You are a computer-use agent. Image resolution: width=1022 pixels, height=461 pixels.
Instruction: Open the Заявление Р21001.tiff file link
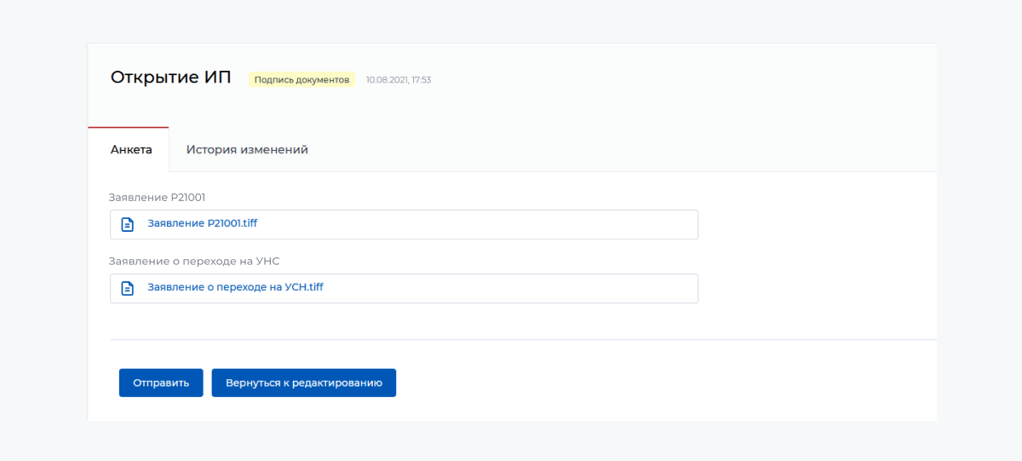point(202,223)
